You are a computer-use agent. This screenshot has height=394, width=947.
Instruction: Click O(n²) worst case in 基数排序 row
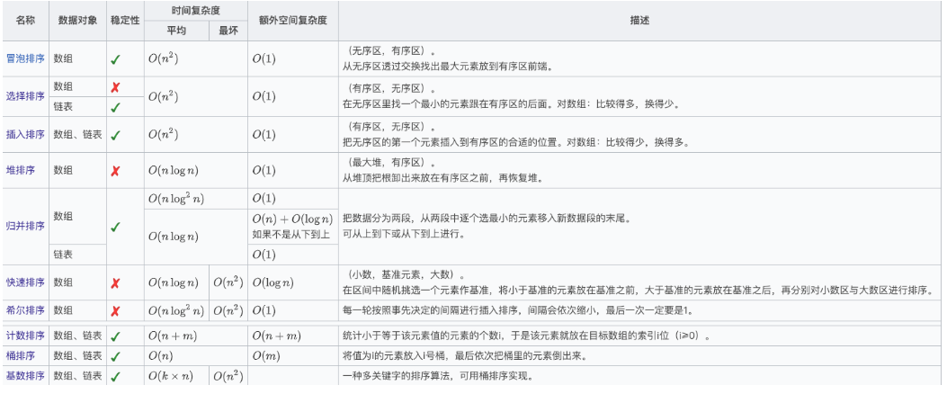(x=228, y=375)
